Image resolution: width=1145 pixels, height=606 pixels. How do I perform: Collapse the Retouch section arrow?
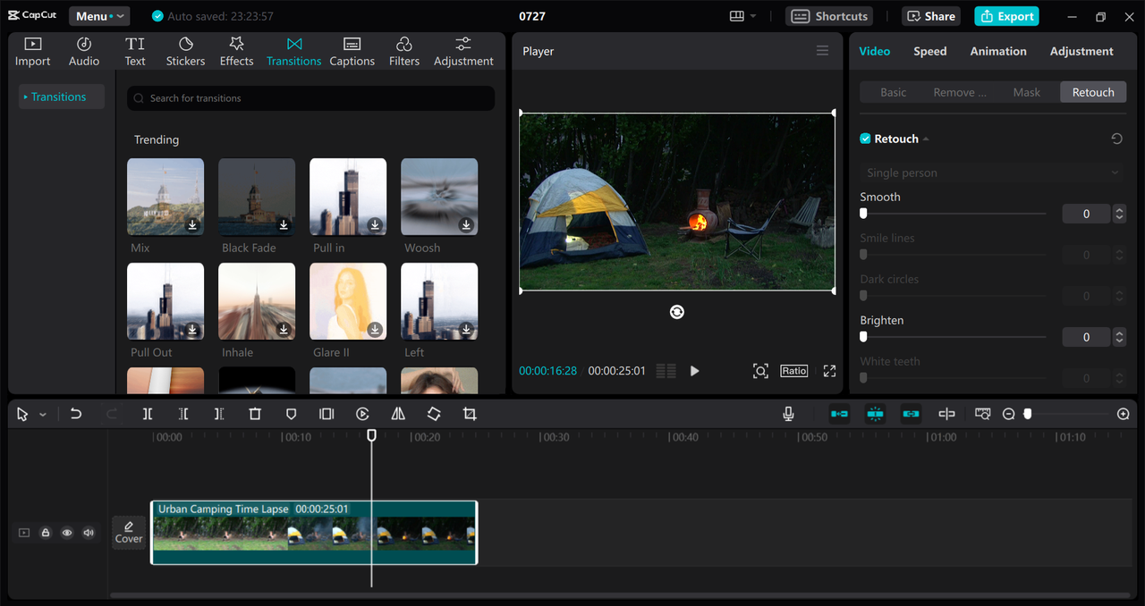926,139
